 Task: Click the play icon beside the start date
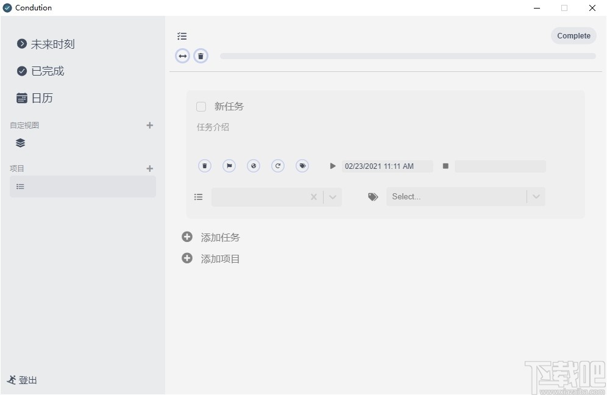point(333,166)
